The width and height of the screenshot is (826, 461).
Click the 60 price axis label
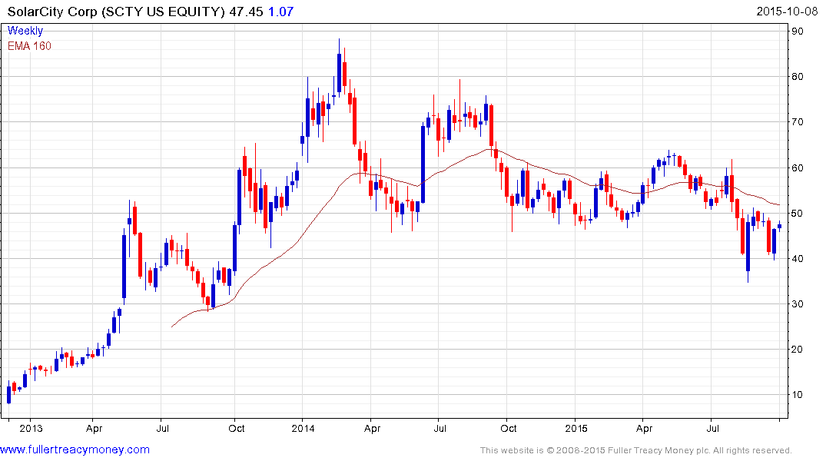798,168
